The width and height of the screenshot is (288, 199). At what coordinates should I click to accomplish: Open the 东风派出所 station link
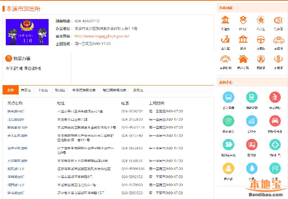(x=16, y=169)
